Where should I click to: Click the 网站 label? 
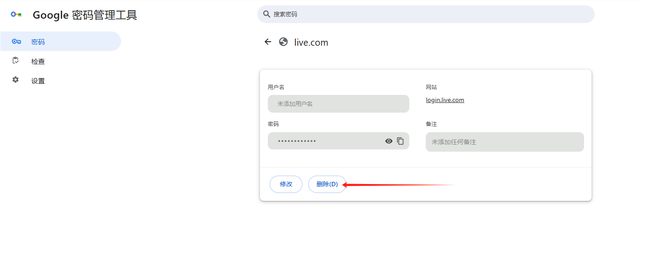(431, 87)
